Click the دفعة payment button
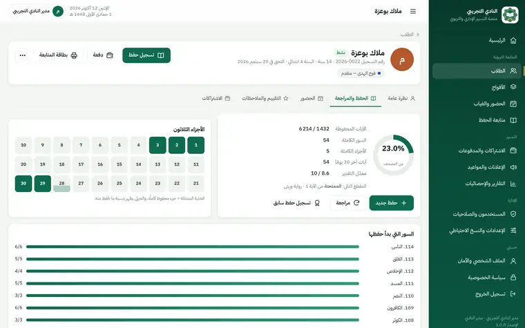 tap(103, 55)
